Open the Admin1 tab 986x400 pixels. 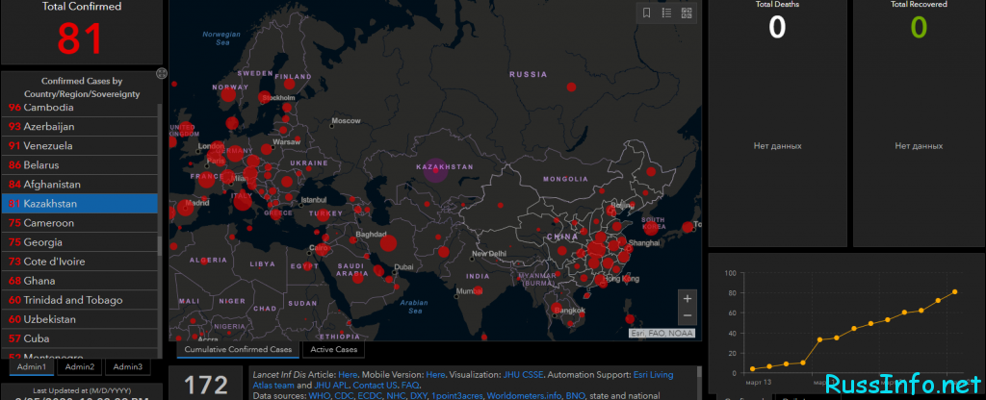tap(32, 366)
